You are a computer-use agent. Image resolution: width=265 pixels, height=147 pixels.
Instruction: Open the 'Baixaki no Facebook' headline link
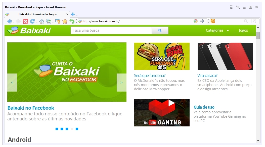(31, 108)
